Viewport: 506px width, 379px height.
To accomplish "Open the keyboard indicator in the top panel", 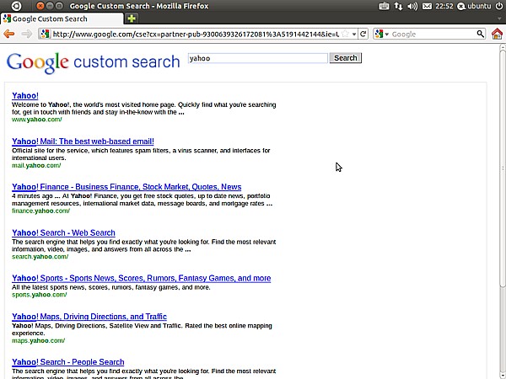I will (x=384, y=6).
